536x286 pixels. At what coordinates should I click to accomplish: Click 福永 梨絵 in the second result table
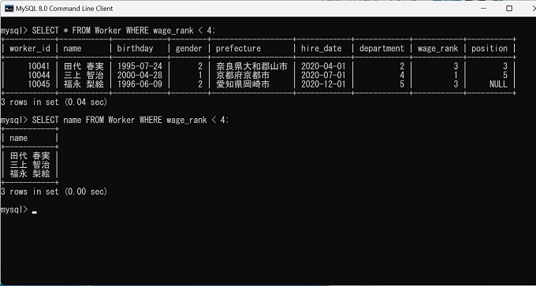tap(30, 173)
